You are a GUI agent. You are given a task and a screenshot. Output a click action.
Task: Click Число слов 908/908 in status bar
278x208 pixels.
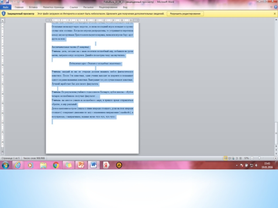tap(34, 158)
